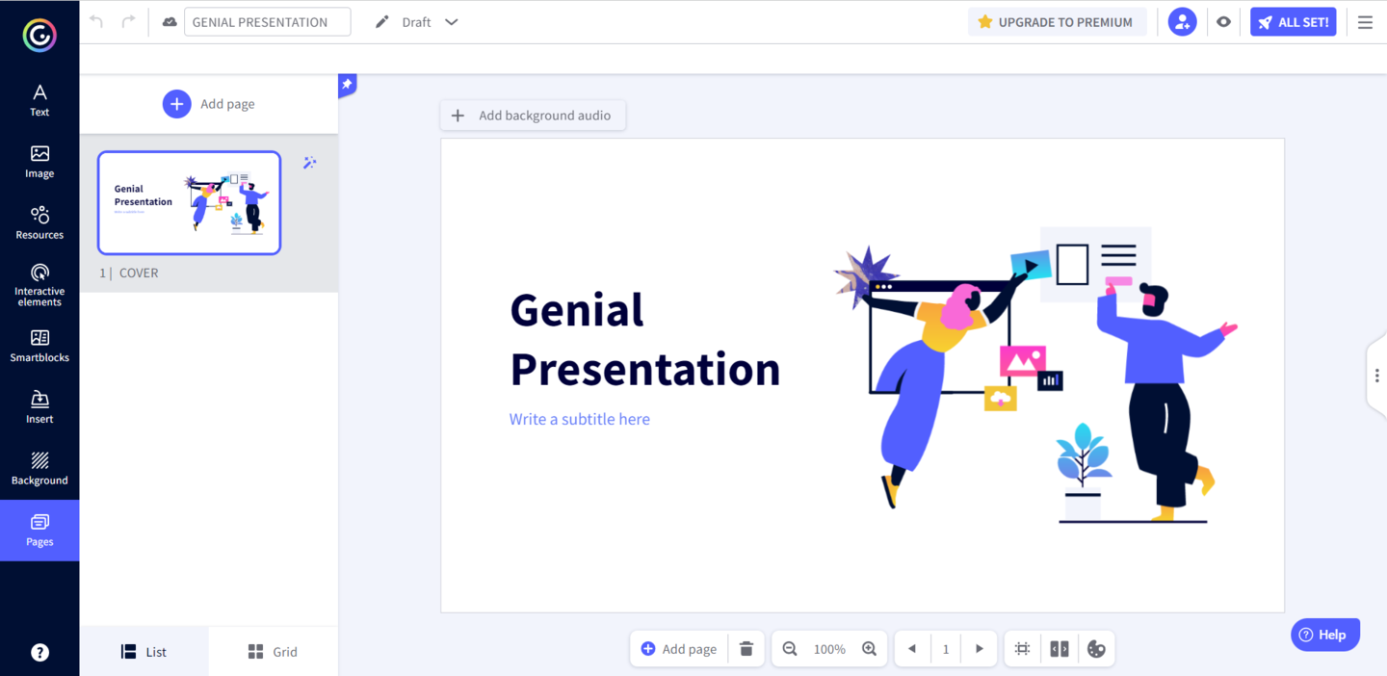This screenshot has width=1387, height=676.
Task: Expand the right side collapsed panel handle
Action: point(1376,376)
